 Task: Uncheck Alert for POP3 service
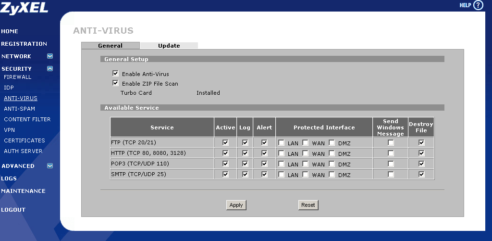coord(265,164)
